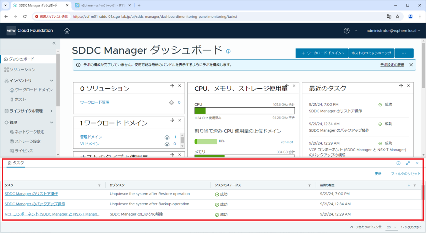Screen dimensions: 426x233
Task: Click the Google Translate icon in address bar
Action: point(389,16)
